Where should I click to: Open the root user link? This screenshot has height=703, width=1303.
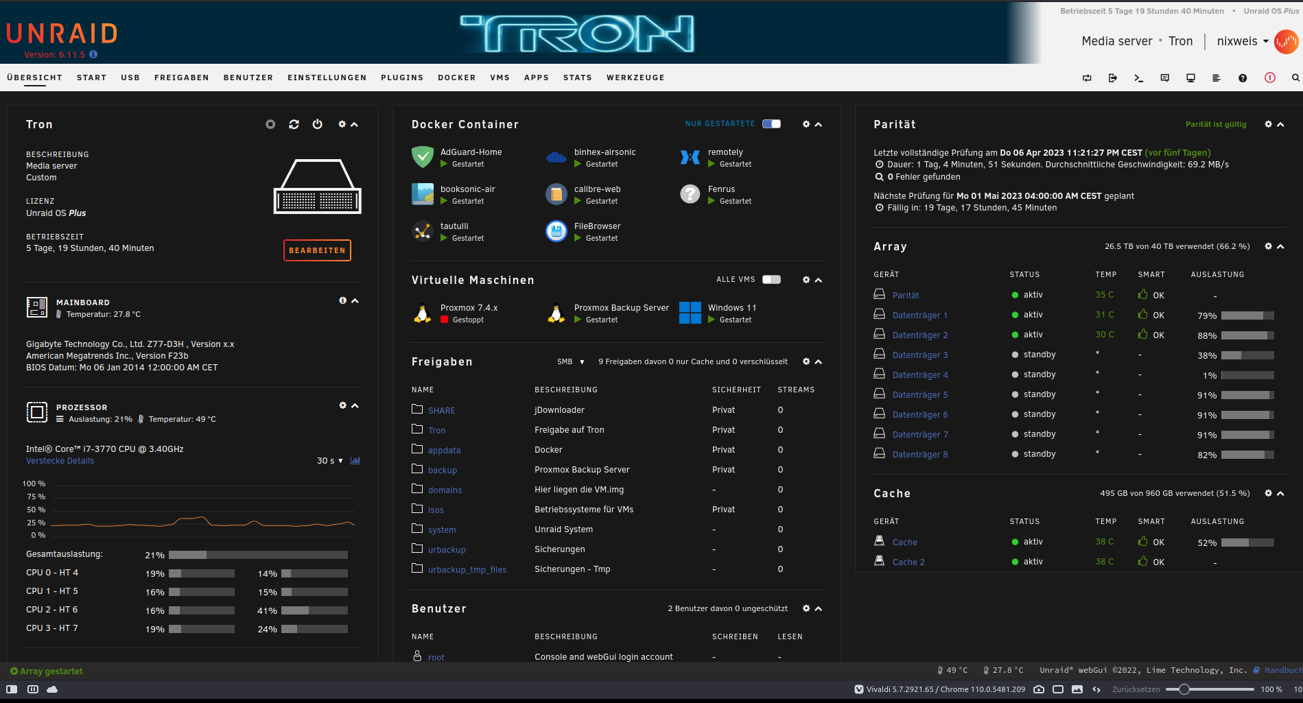pyautogui.click(x=436, y=658)
